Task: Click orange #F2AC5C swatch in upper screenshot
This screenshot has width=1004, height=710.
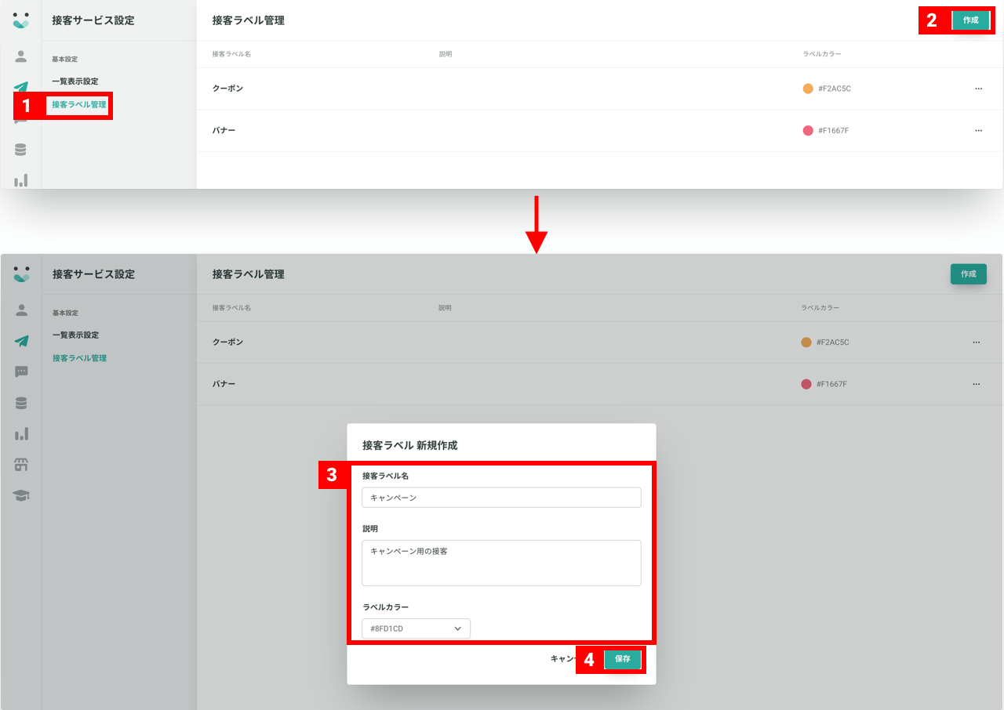Action: [808, 89]
